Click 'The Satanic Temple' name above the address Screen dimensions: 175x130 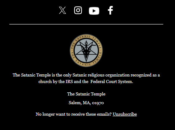(86, 94)
